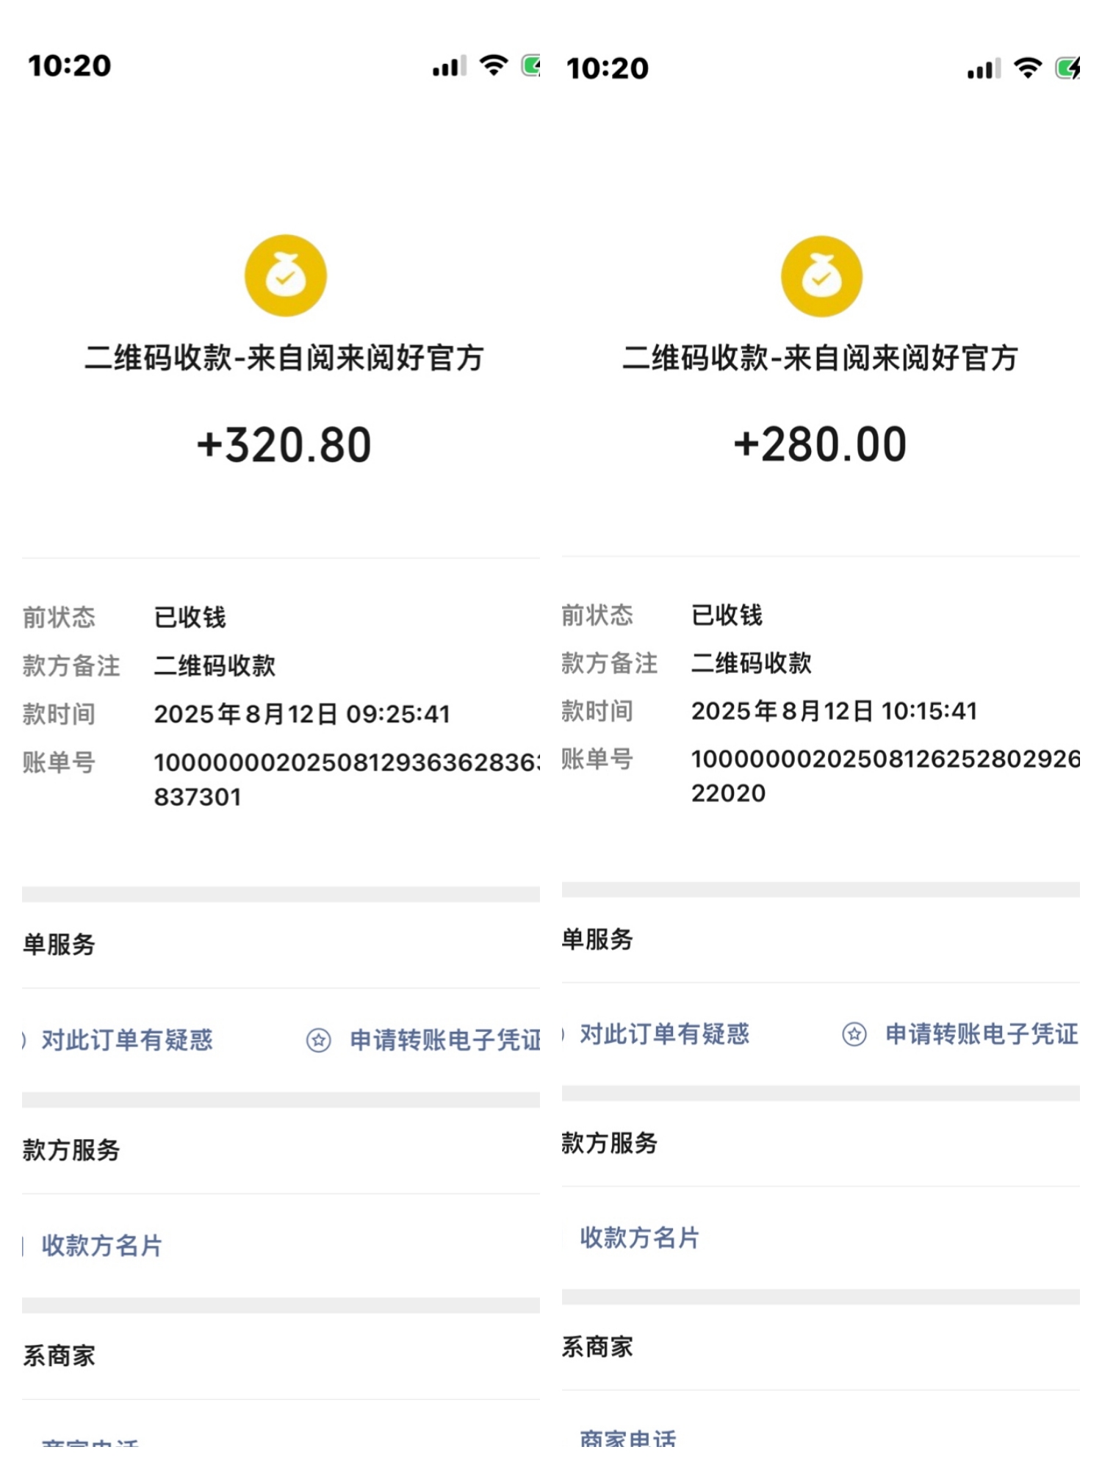1102x1469 pixels.
Task: Tap the Wi-Fi icon in left status bar
Action: 494,65
